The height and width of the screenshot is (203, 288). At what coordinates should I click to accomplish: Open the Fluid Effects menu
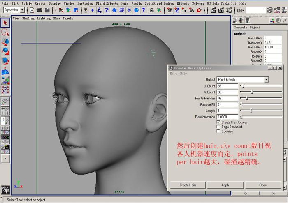click(x=107, y=3)
